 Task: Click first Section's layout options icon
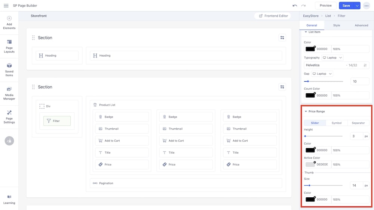[x=282, y=38]
